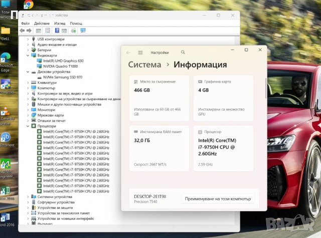Collapse the Процесори node
Viewport: 321px width, 238px height.
click(x=28, y=126)
